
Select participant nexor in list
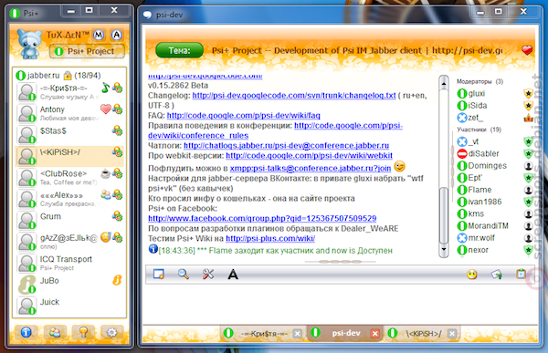point(494,250)
